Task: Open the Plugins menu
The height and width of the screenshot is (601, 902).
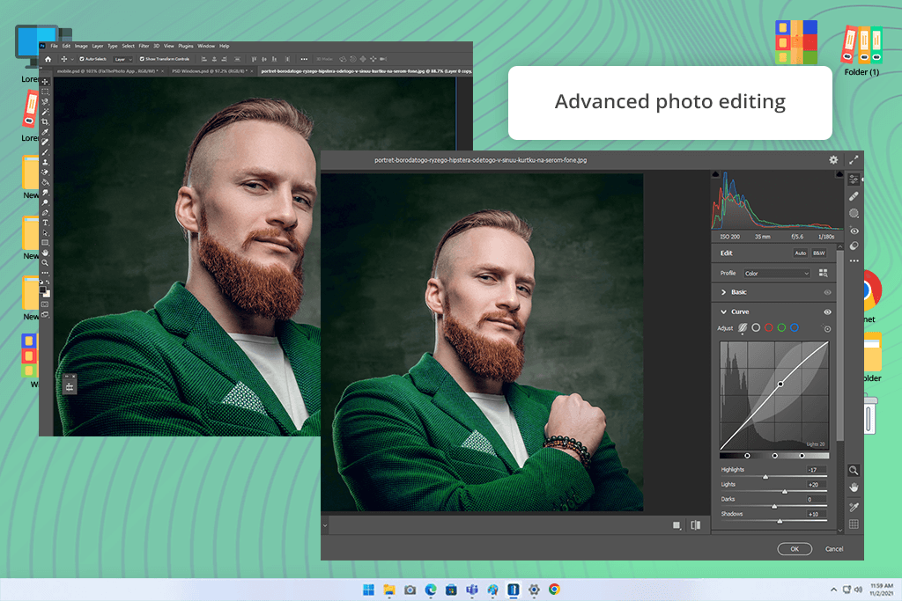Action: coord(186,46)
